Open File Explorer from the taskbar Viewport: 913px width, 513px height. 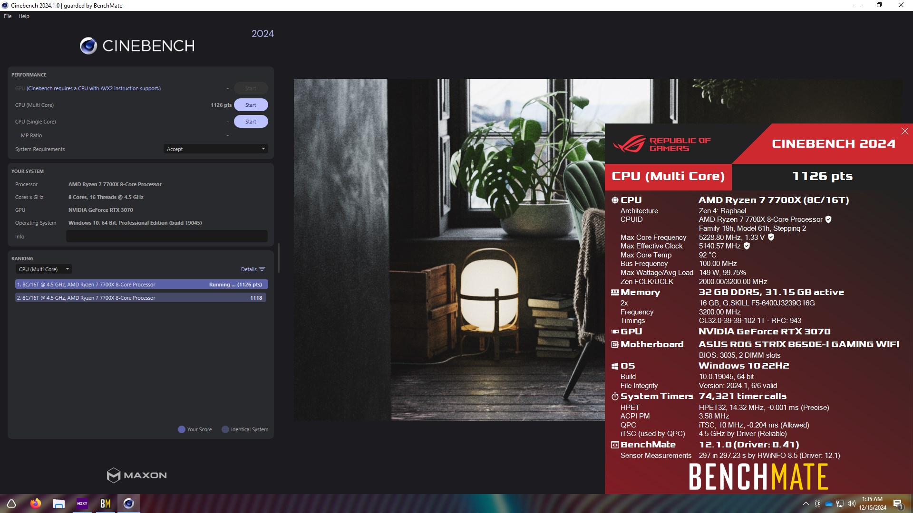tap(58, 503)
